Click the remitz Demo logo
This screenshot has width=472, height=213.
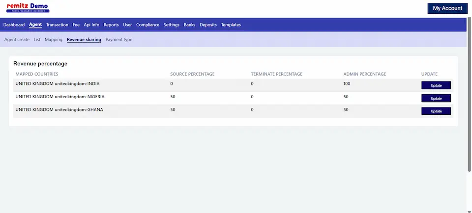28,8
